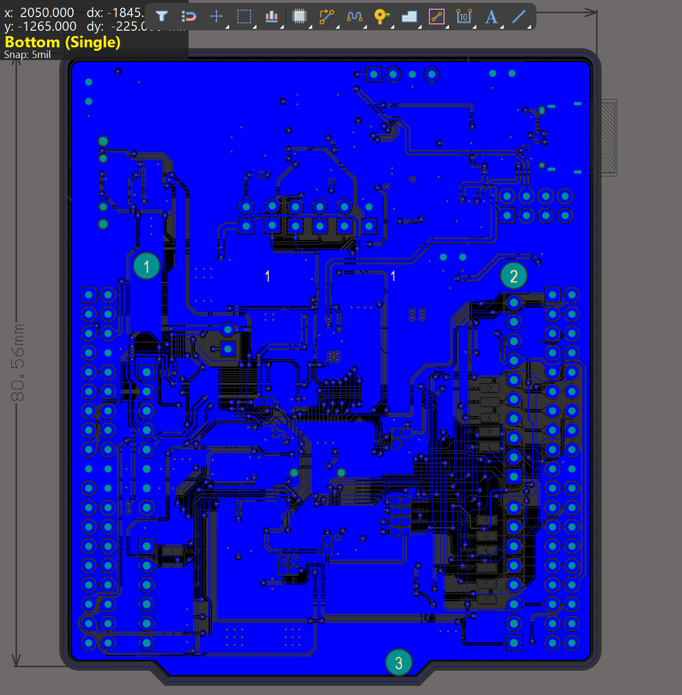Pick the Place Line tool
Viewport: 682px width, 695px height.
(519, 16)
